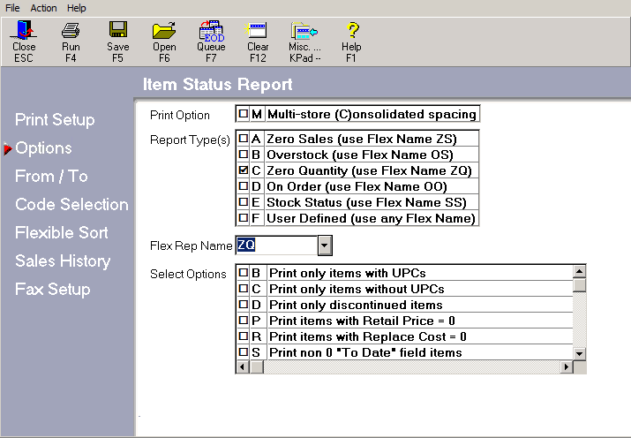
Task: Check Print only discontinued items
Action: coord(243,305)
